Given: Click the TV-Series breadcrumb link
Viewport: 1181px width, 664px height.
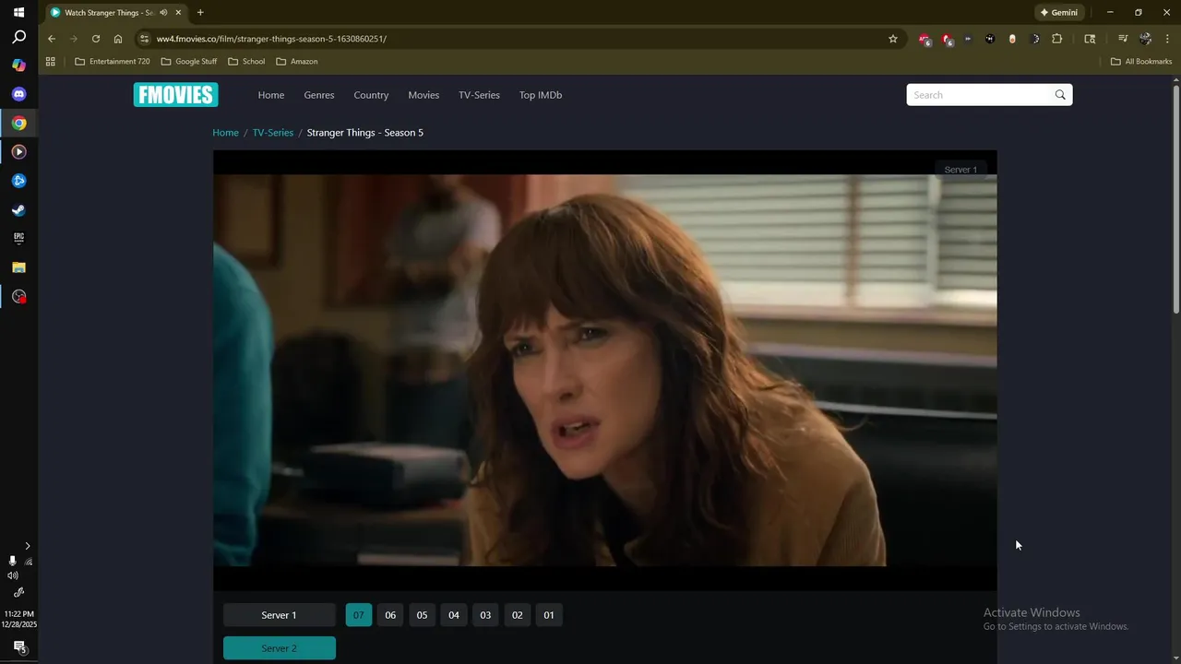Looking at the screenshot, I should [273, 133].
